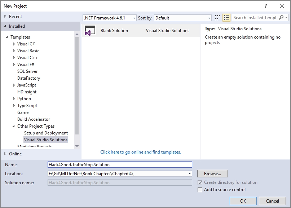This screenshot has height=208, width=291.
Task: Collapse the Installed section
Action: pos(5,26)
